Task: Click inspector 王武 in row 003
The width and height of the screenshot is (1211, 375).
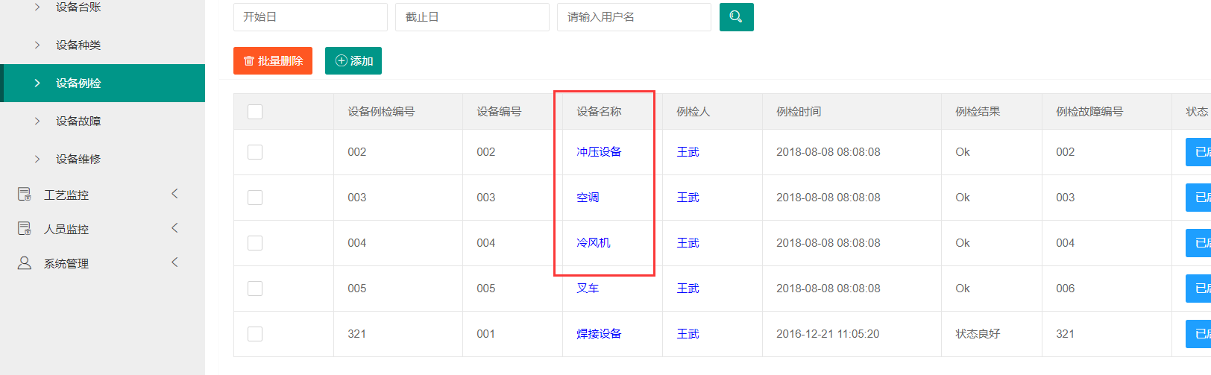Action: click(688, 198)
